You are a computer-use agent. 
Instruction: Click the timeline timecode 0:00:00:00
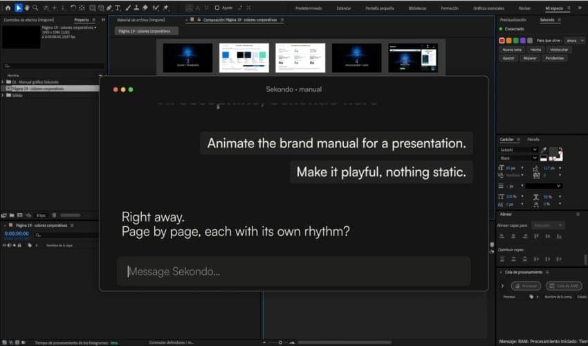pos(17,233)
